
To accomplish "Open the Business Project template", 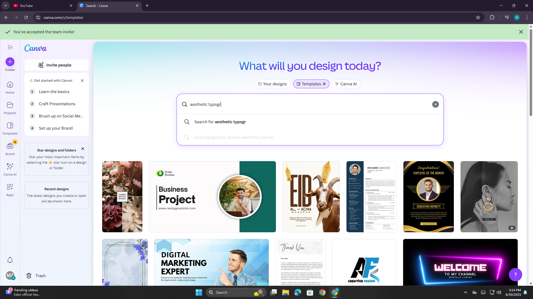I will click(x=213, y=197).
